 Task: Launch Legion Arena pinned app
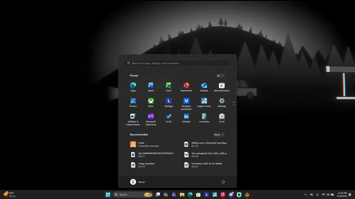[x=204, y=103]
